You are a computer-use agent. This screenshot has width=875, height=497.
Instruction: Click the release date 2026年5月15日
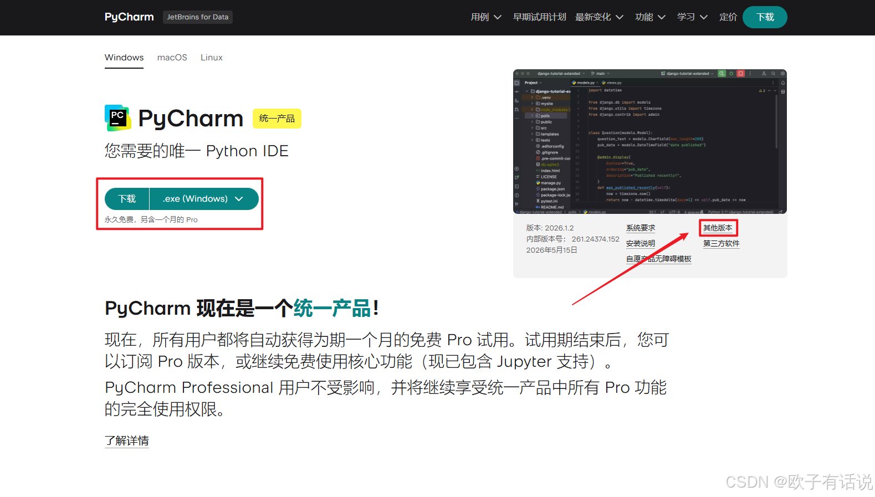pos(551,250)
